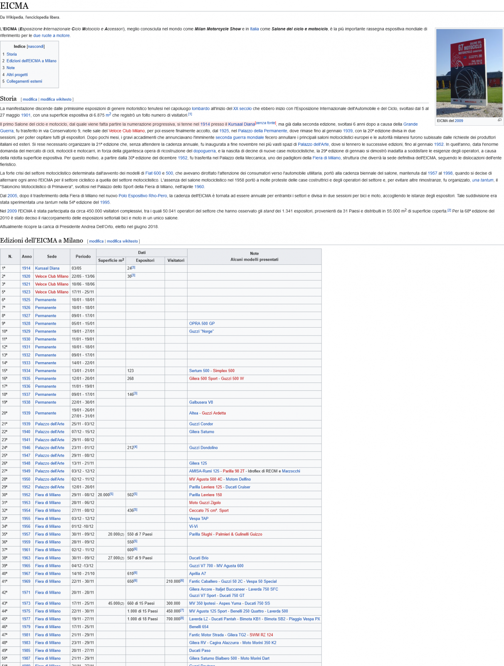Click modifica next to Edizioni heading
This screenshot has height=666, width=504.
pyautogui.click(x=96, y=241)
